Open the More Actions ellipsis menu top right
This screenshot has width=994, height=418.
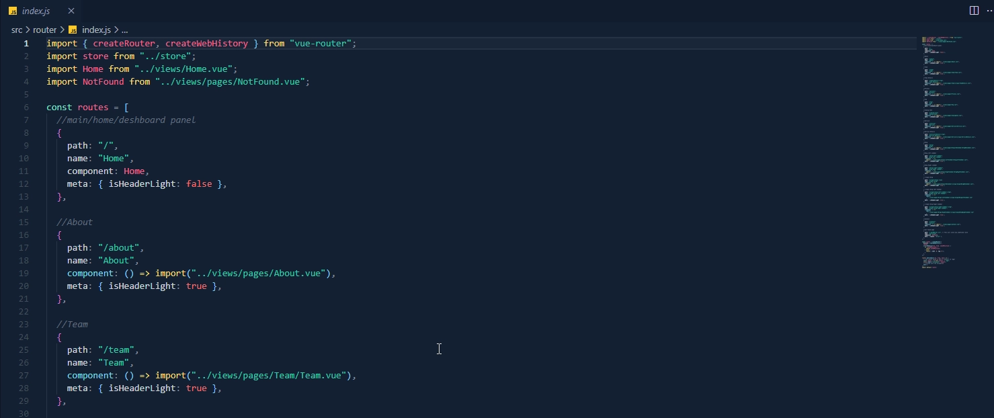pyautogui.click(x=989, y=10)
